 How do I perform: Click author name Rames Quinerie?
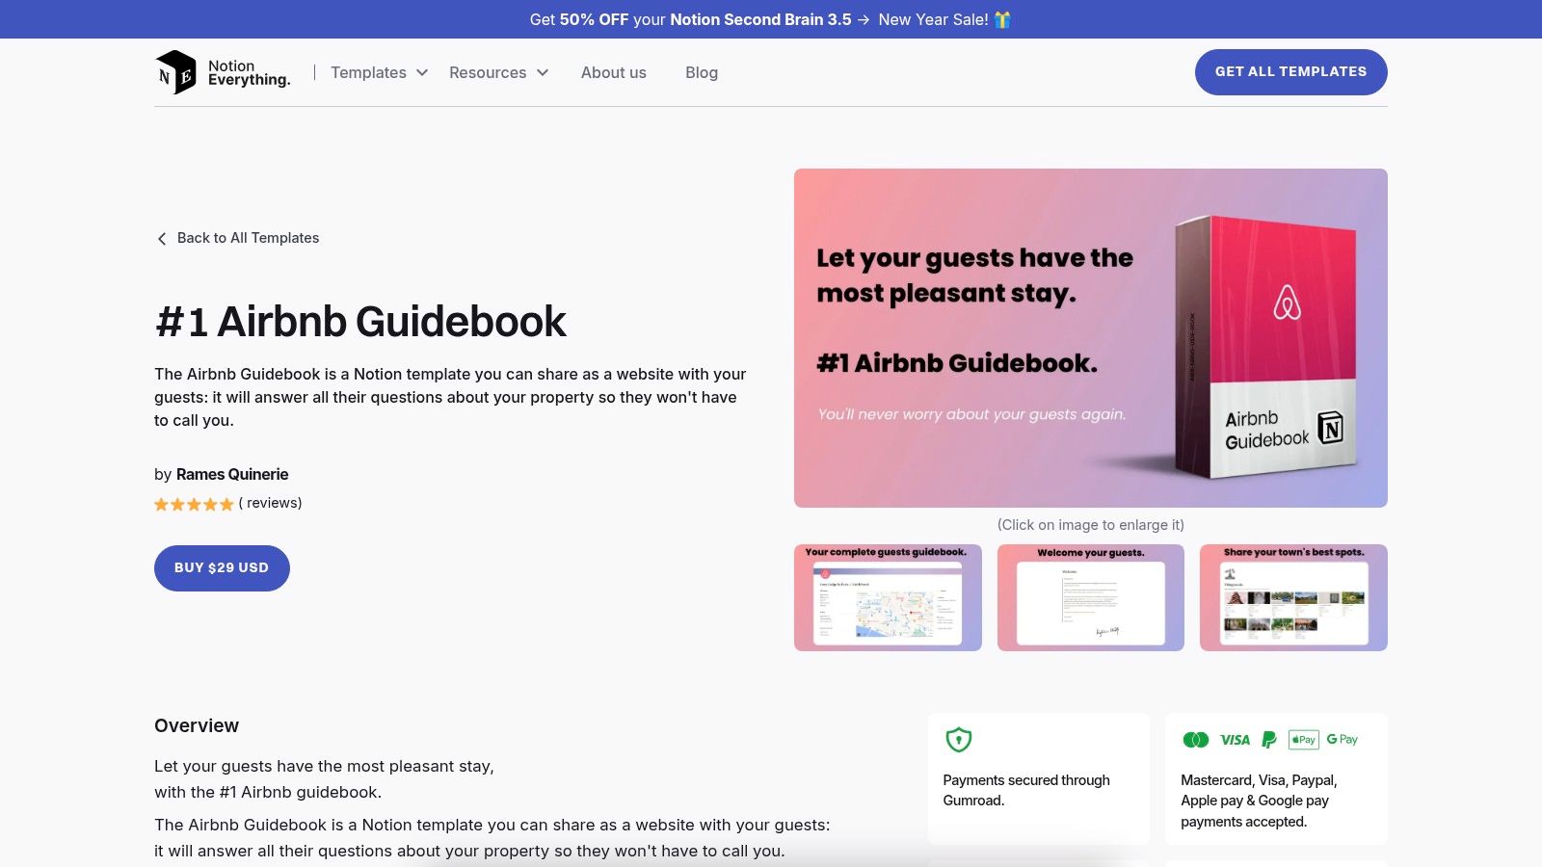click(232, 474)
